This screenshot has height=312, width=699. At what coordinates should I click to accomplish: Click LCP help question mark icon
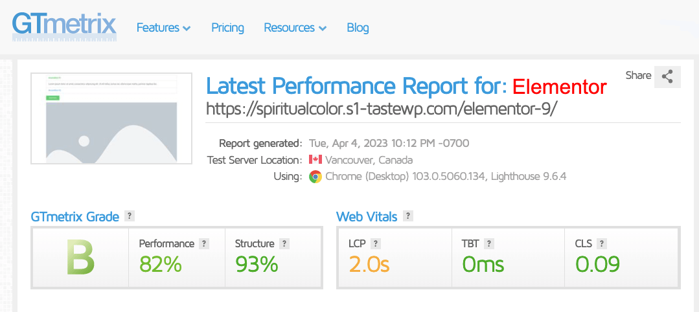pos(376,244)
